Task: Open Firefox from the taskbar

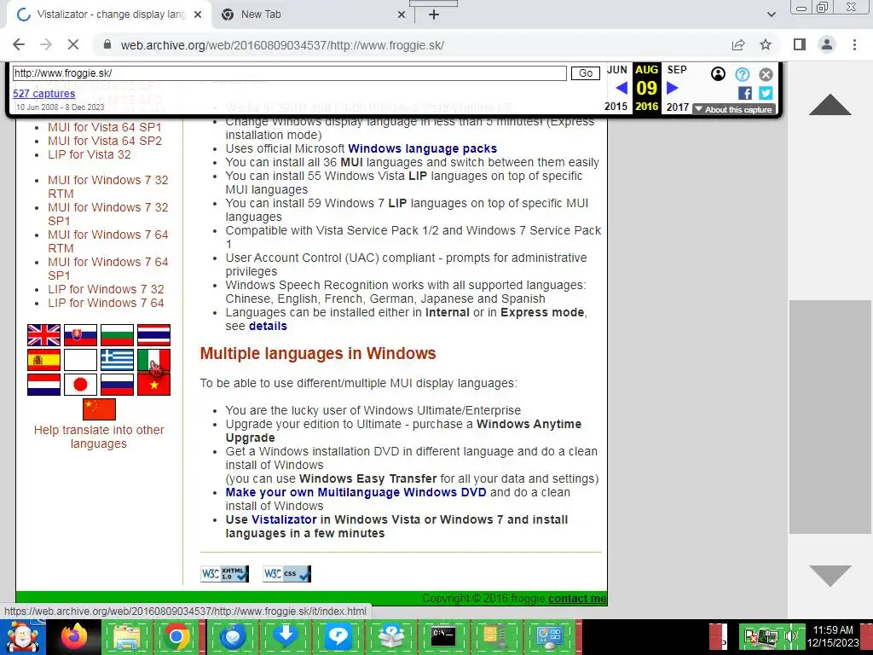Action: 75,636
